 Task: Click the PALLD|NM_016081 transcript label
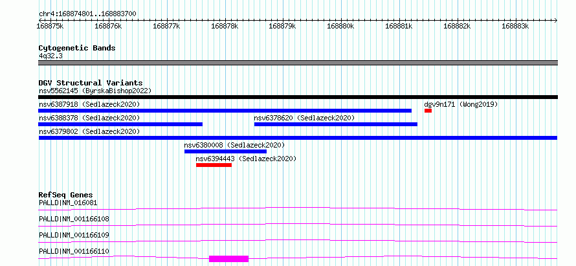click(x=68, y=203)
